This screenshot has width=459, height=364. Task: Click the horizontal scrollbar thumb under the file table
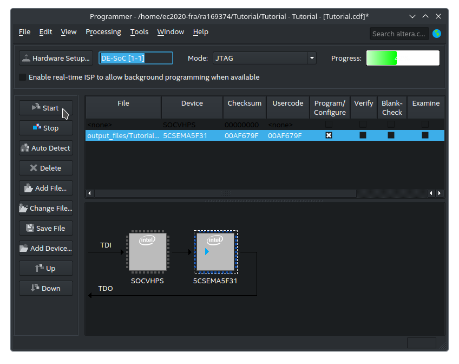(x=225, y=193)
